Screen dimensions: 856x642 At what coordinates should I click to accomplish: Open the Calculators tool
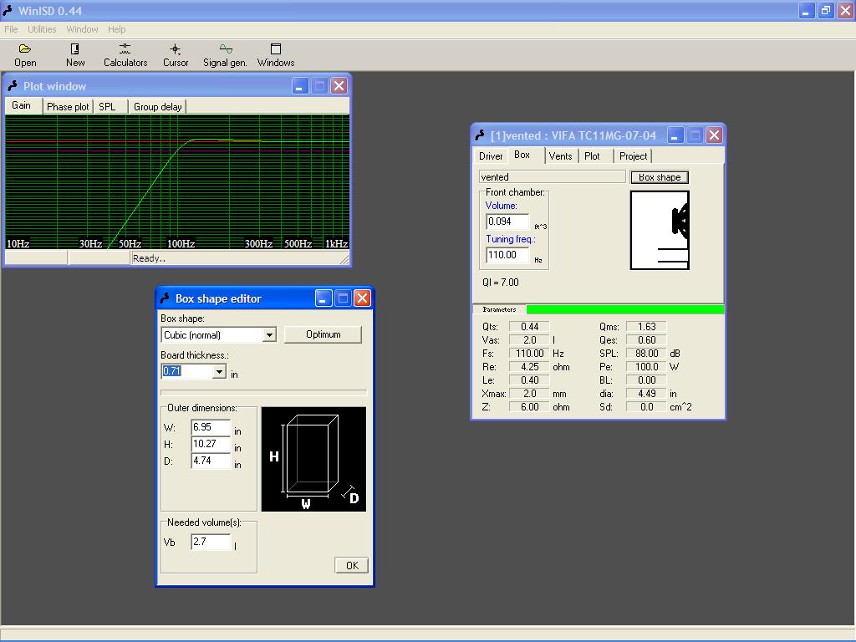pos(125,49)
